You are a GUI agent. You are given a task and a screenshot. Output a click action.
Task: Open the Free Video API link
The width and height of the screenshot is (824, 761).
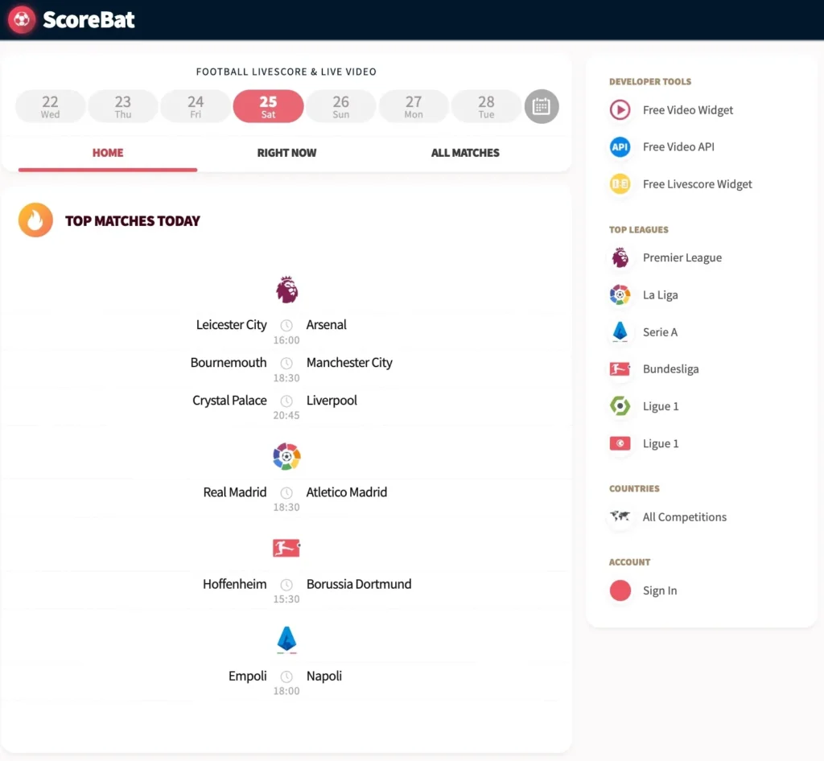point(678,147)
